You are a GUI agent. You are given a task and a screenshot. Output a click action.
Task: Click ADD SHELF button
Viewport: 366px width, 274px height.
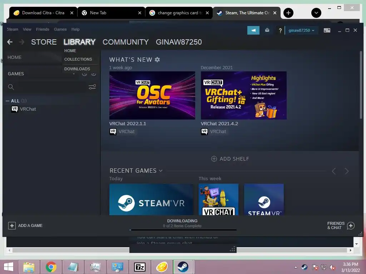pos(230,159)
